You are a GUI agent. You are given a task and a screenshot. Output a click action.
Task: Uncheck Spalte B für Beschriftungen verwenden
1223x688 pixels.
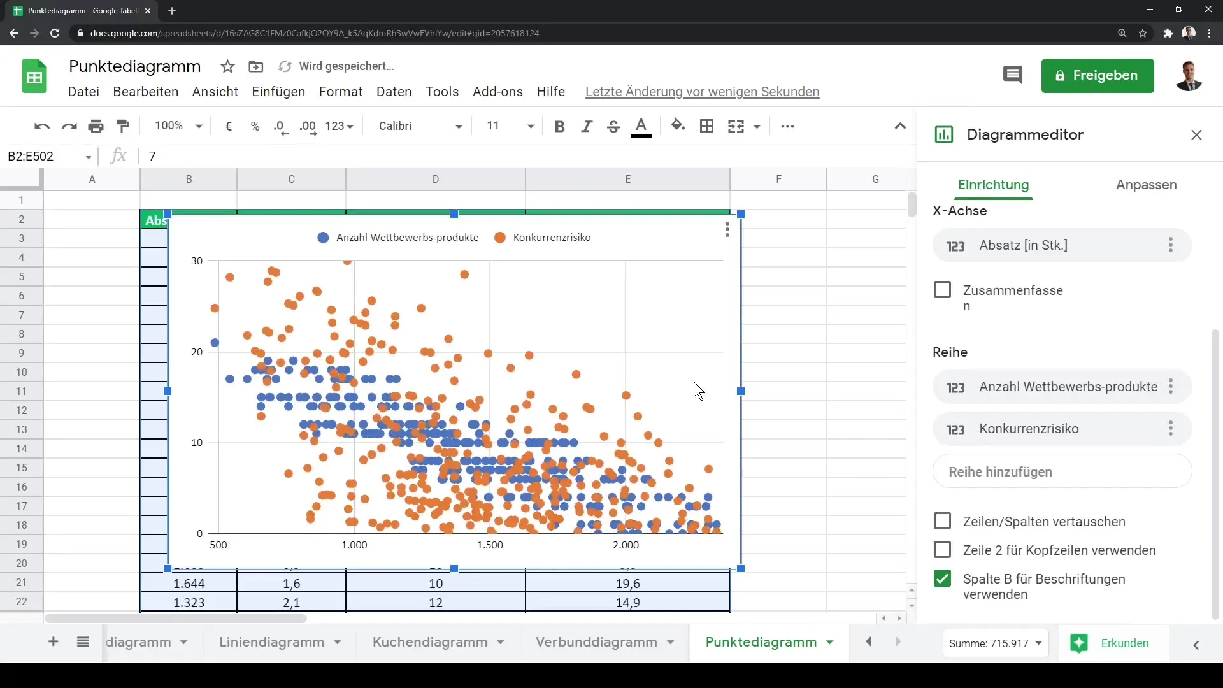[x=942, y=578]
